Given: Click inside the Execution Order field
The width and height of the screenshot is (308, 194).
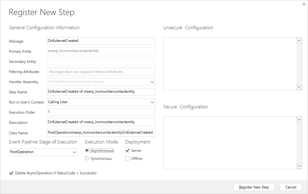Looking at the screenshot, I should [101, 112].
